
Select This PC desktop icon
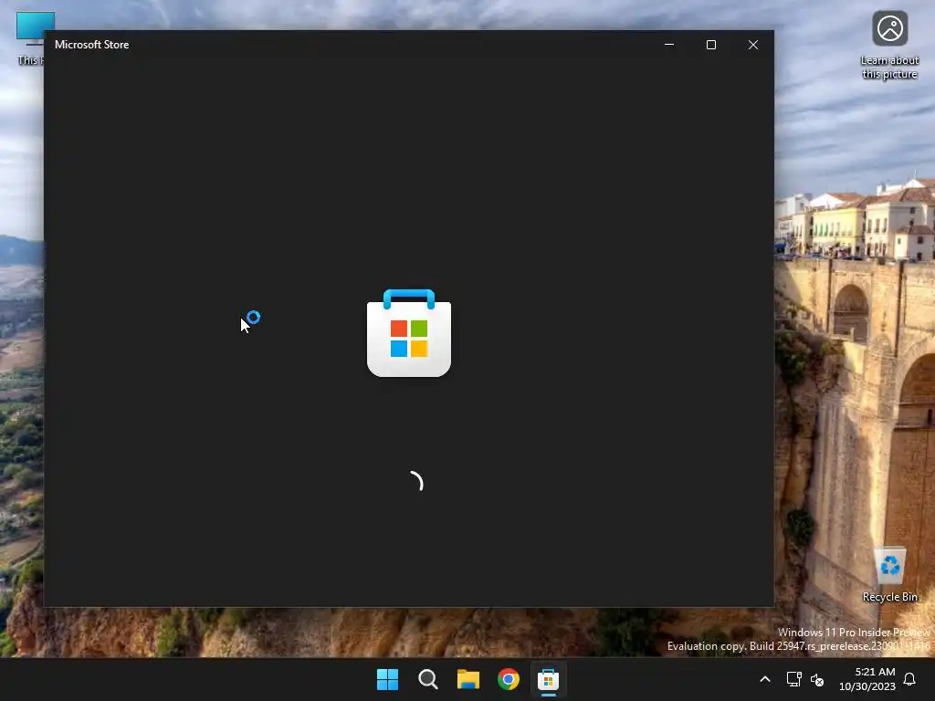tap(30, 38)
